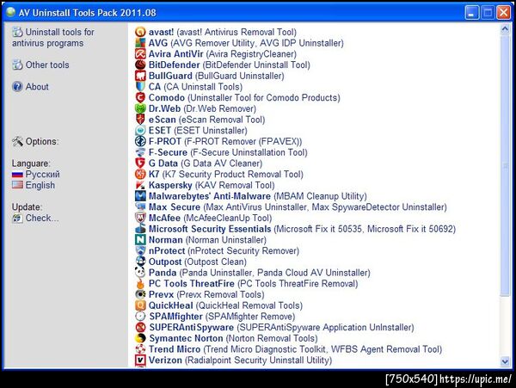
Task: Click the update globe icon beside Check...
Action: click(x=17, y=219)
